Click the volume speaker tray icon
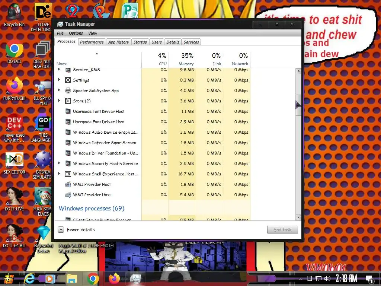This screenshot has width=381, height=286. point(327,279)
